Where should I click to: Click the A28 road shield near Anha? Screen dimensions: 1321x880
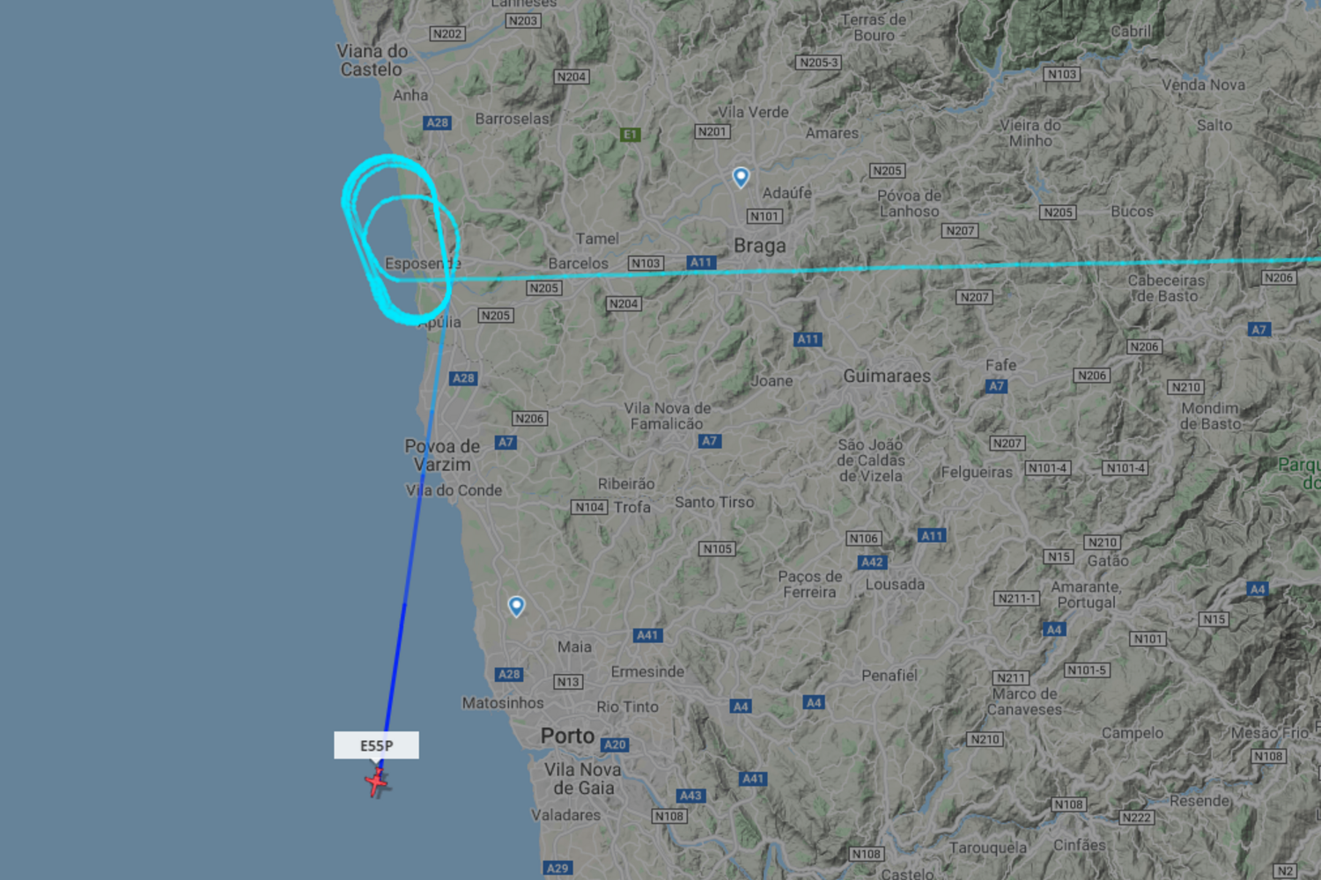coord(438,122)
